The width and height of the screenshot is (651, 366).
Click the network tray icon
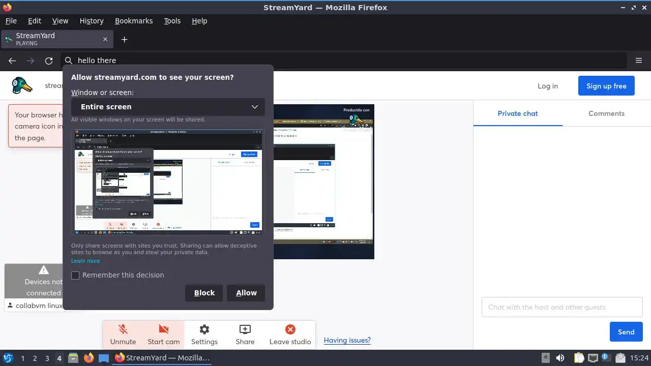[593, 358]
